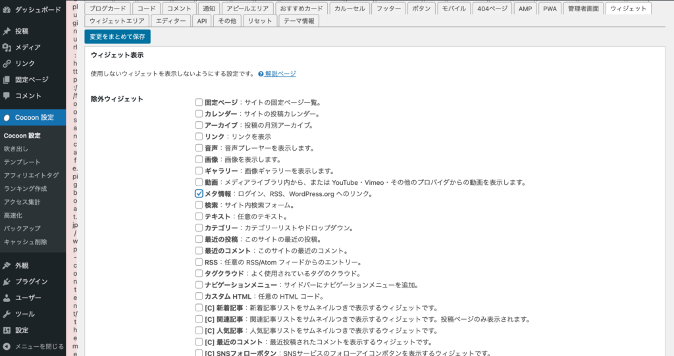Click the pushpin icon beside 投稿
Image resolution: width=674 pixels, height=356 pixels.
coord(7,31)
